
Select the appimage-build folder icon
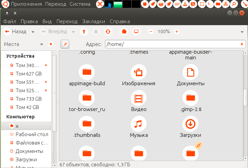[87, 72]
